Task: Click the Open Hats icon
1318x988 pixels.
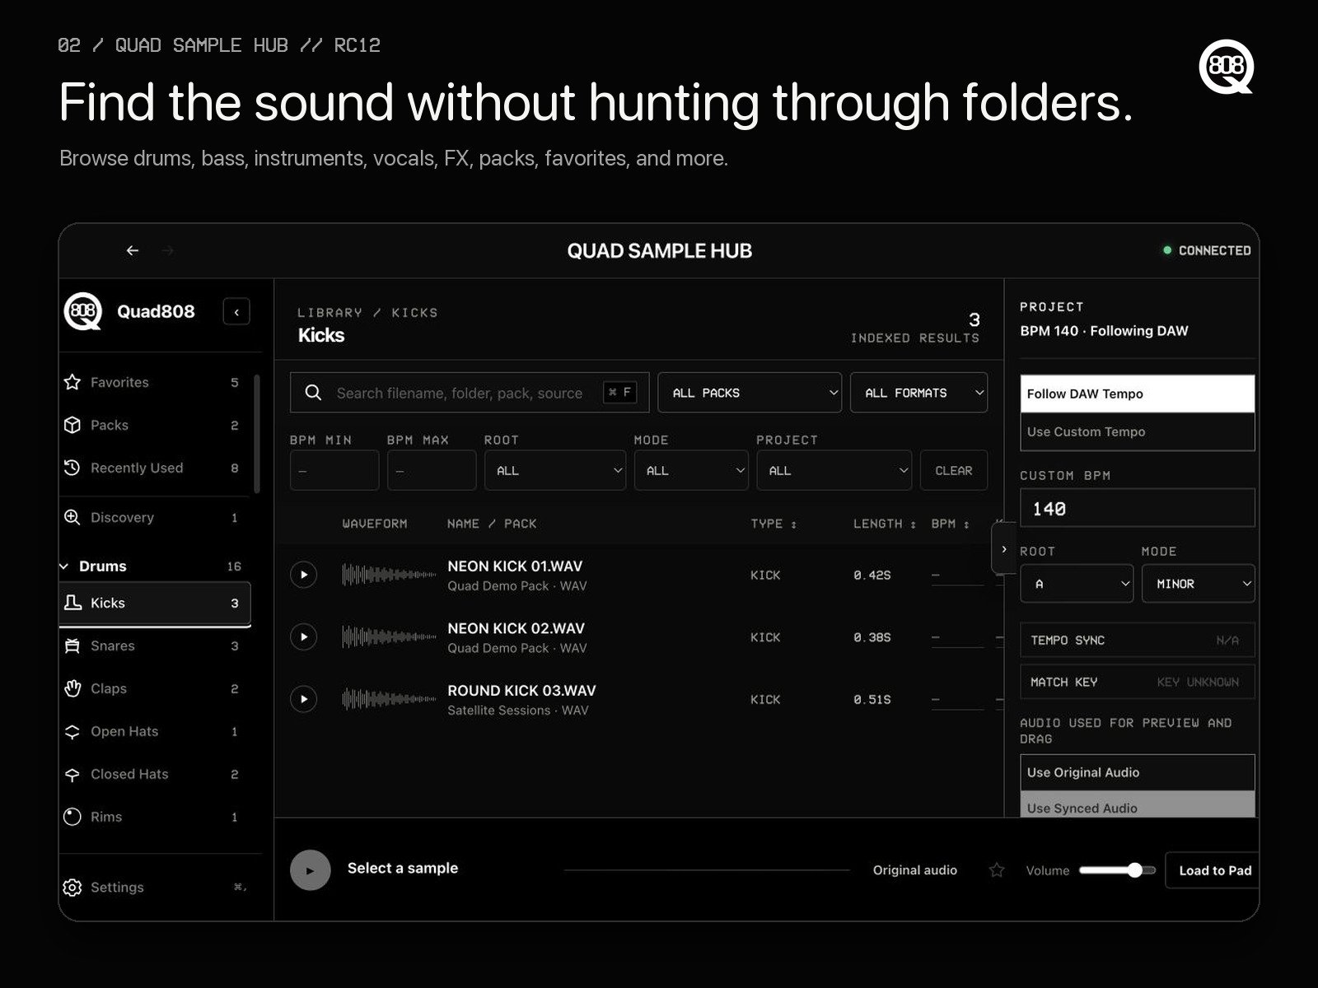Action: click(72, 731)
